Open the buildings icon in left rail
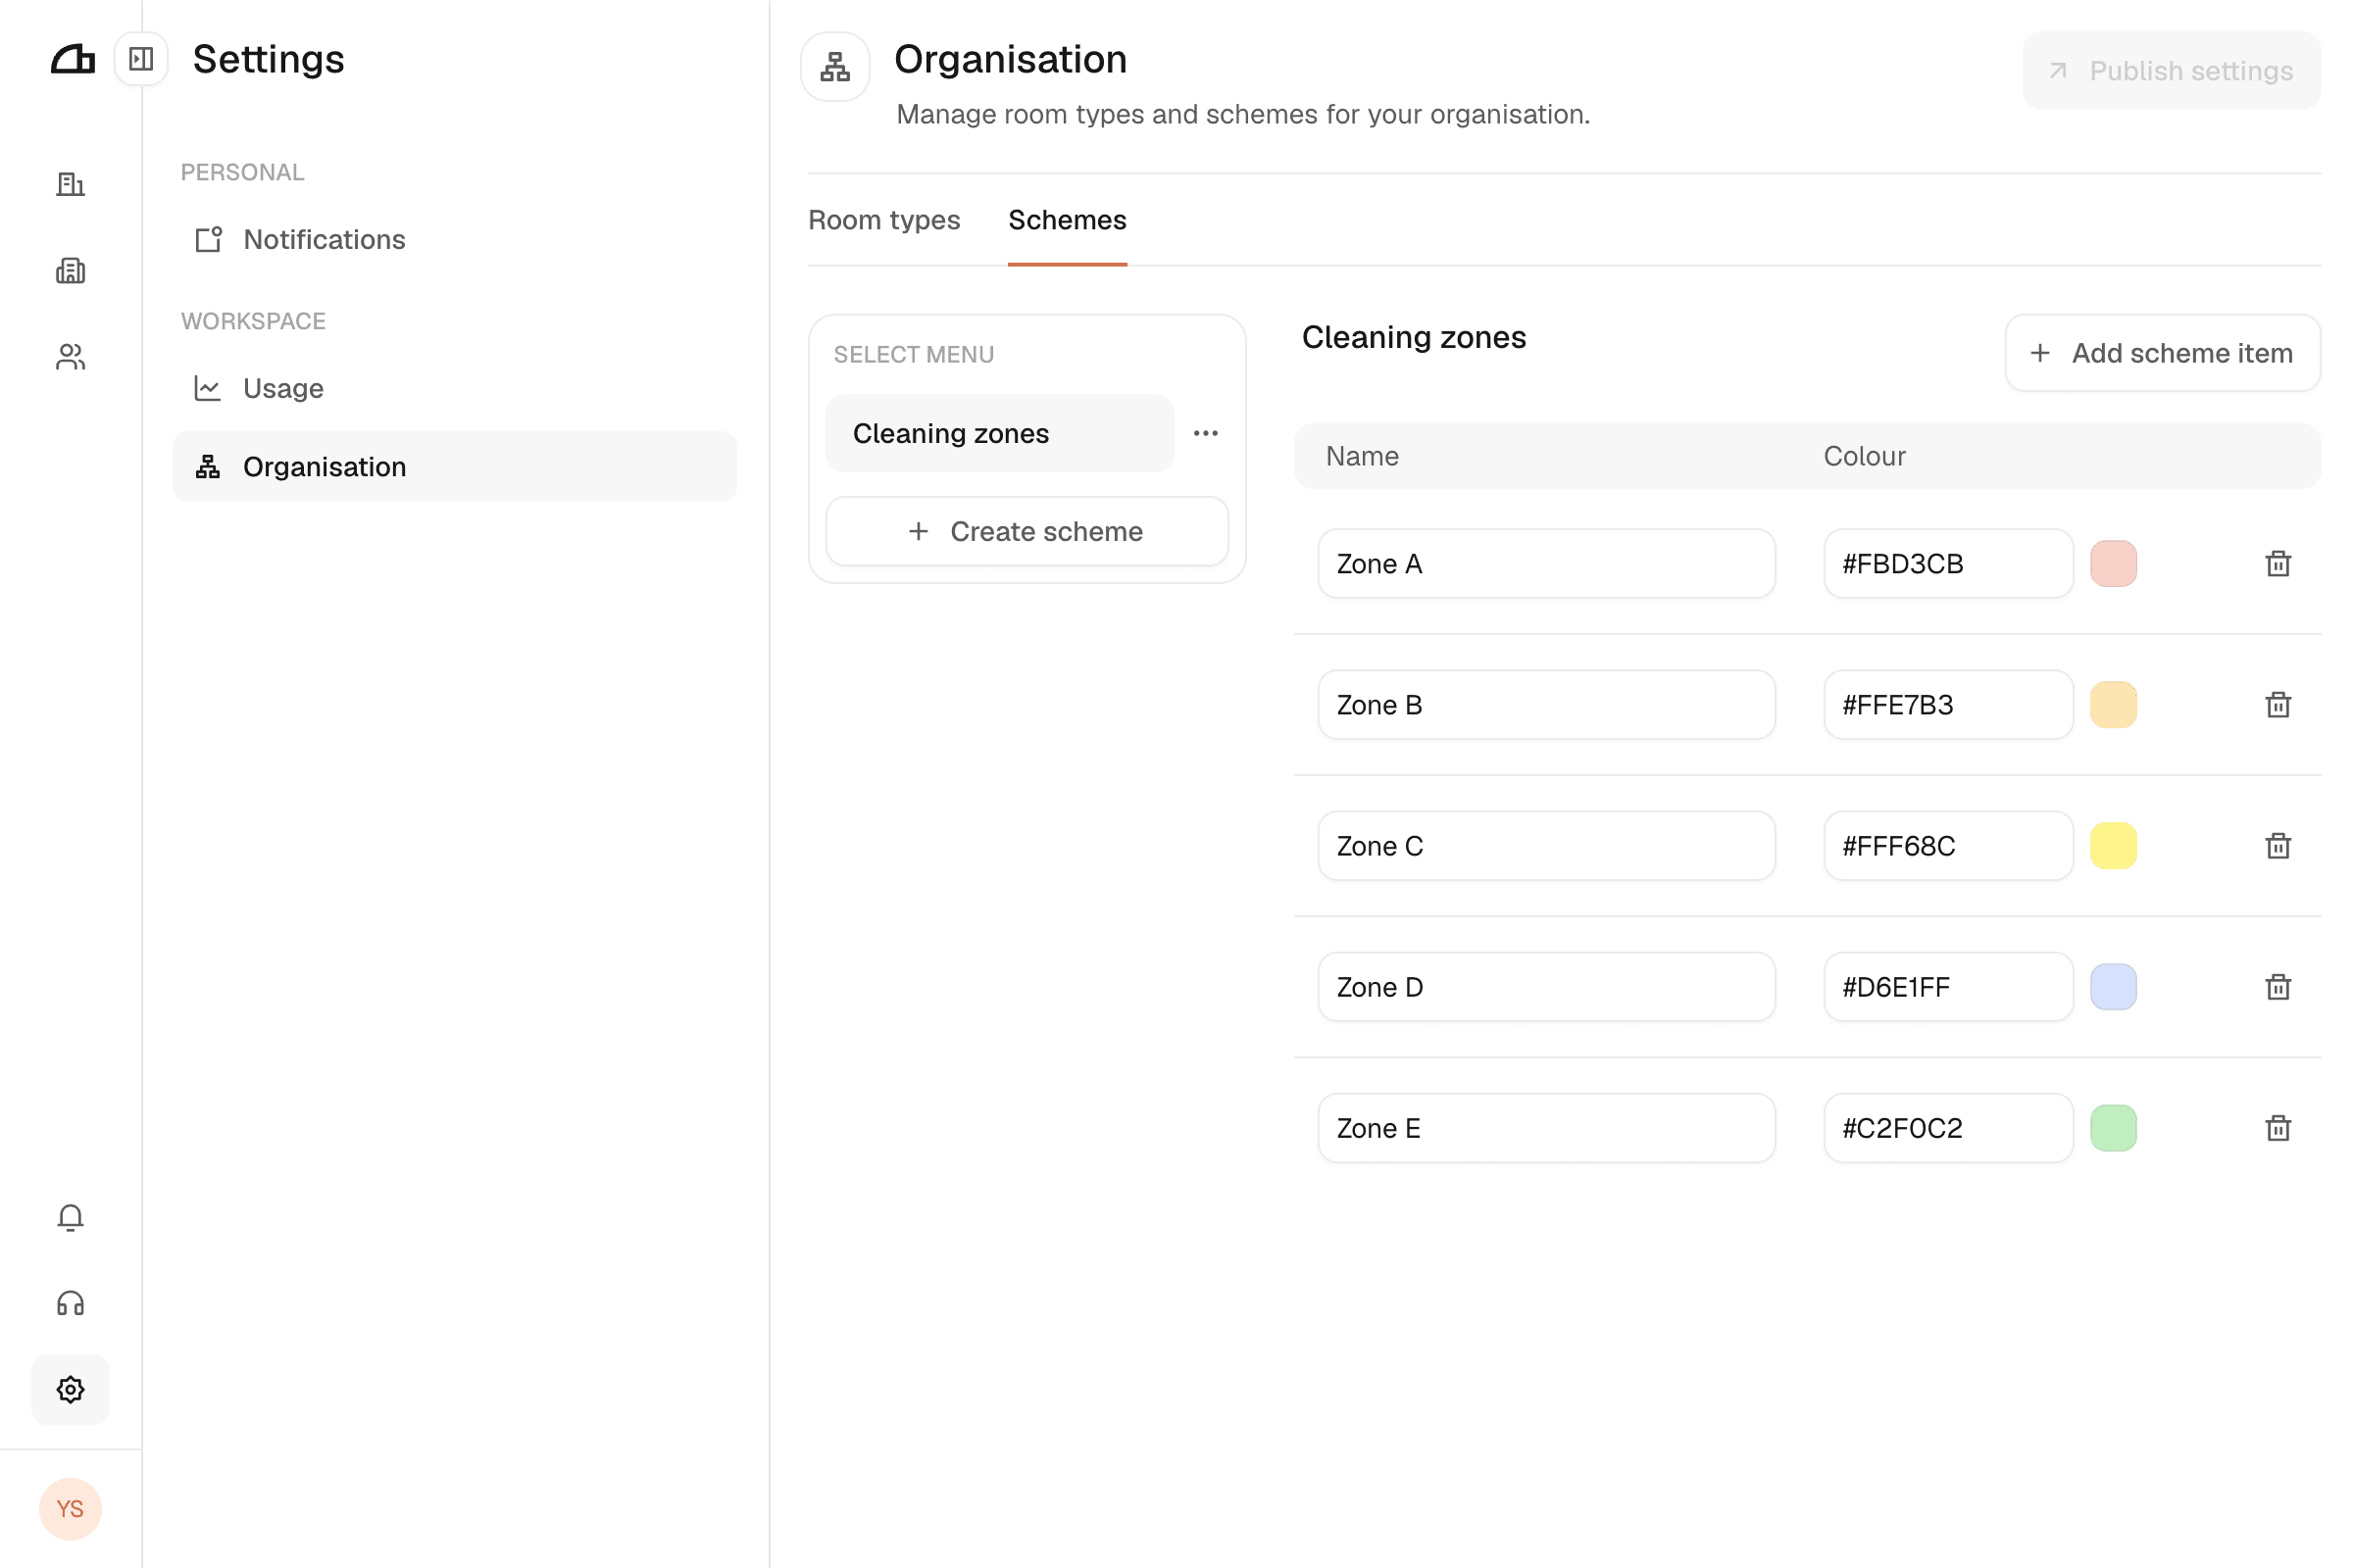 click(x=70, y=184)
